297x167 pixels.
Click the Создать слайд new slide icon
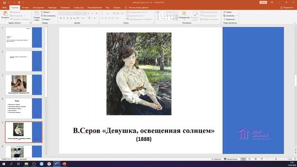[x=37, y=13]
